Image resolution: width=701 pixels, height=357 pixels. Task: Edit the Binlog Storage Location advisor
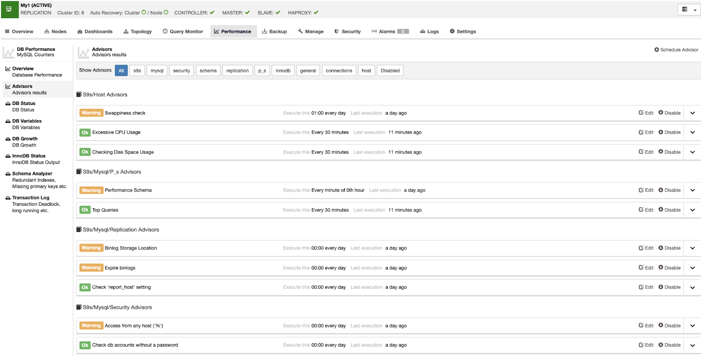(x=646, y=248)
